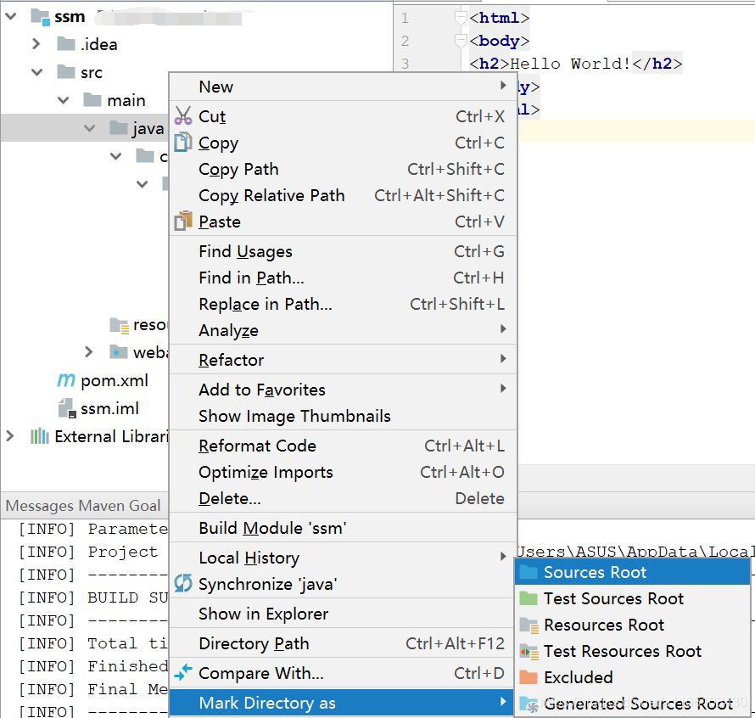
Task: Click the resources folder icon in tree
Action: [120, 325]
